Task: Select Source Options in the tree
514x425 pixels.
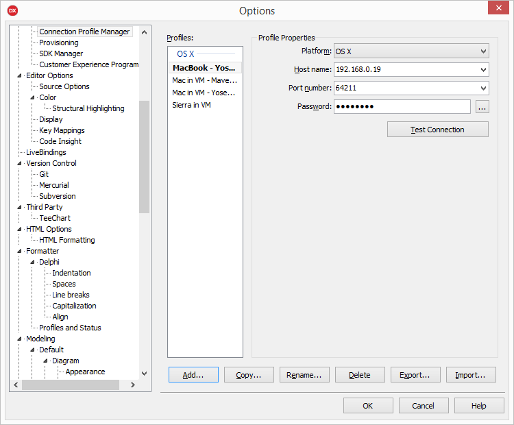Action: (64, 86)
